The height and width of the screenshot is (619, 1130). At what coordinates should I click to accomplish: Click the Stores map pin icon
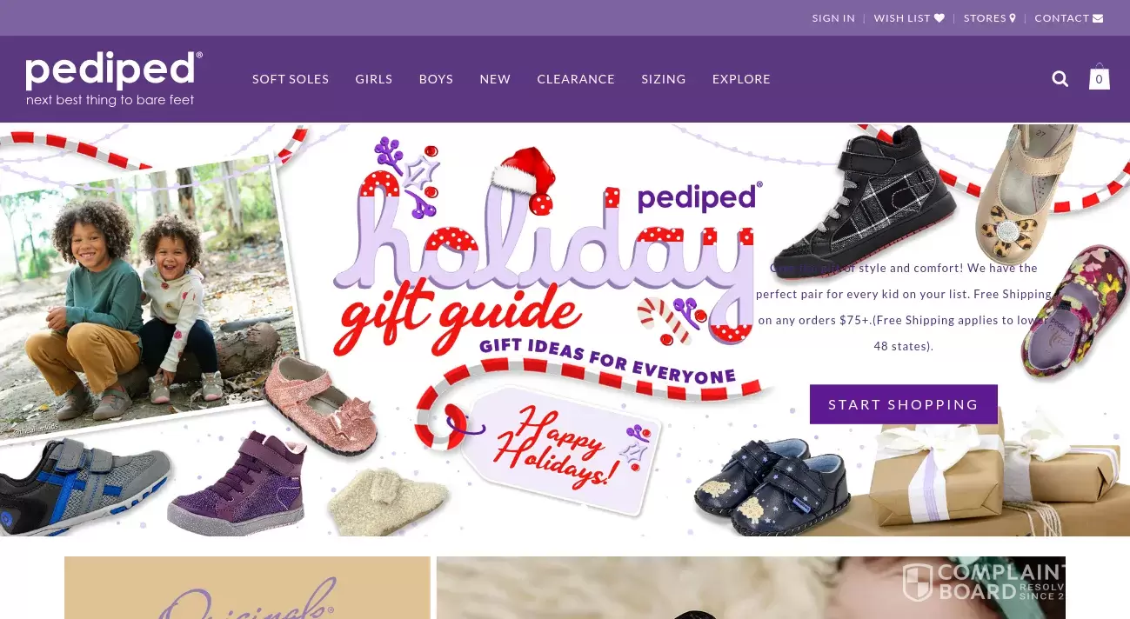(1013, 18)
